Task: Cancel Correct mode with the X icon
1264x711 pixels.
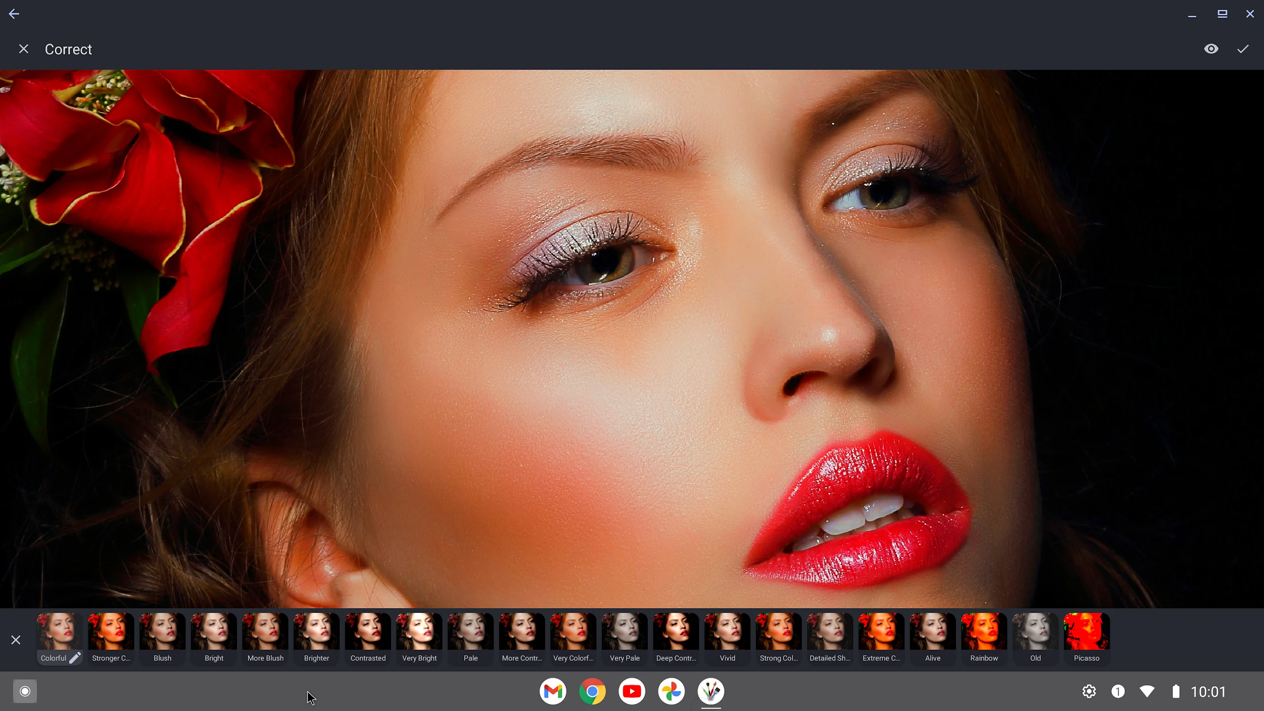Action: point(23,49)
